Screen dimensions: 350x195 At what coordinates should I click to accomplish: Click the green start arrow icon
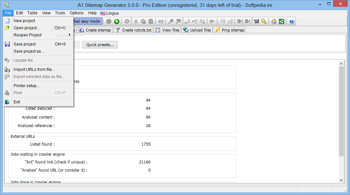[117, 21]
